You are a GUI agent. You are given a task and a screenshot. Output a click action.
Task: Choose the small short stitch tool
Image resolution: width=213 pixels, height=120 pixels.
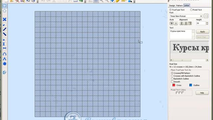(x=4, y=25)
